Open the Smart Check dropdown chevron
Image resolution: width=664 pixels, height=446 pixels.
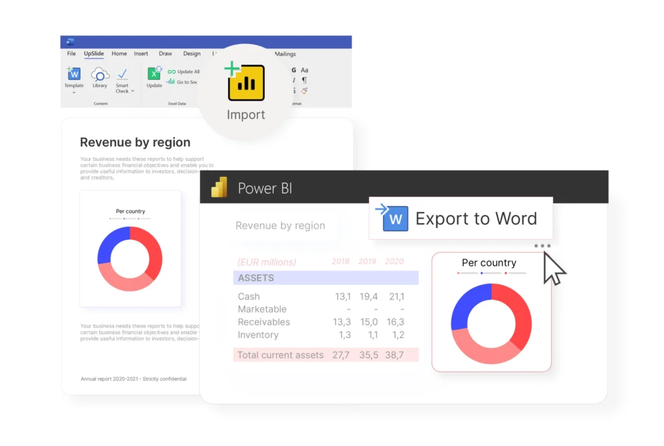133,90
